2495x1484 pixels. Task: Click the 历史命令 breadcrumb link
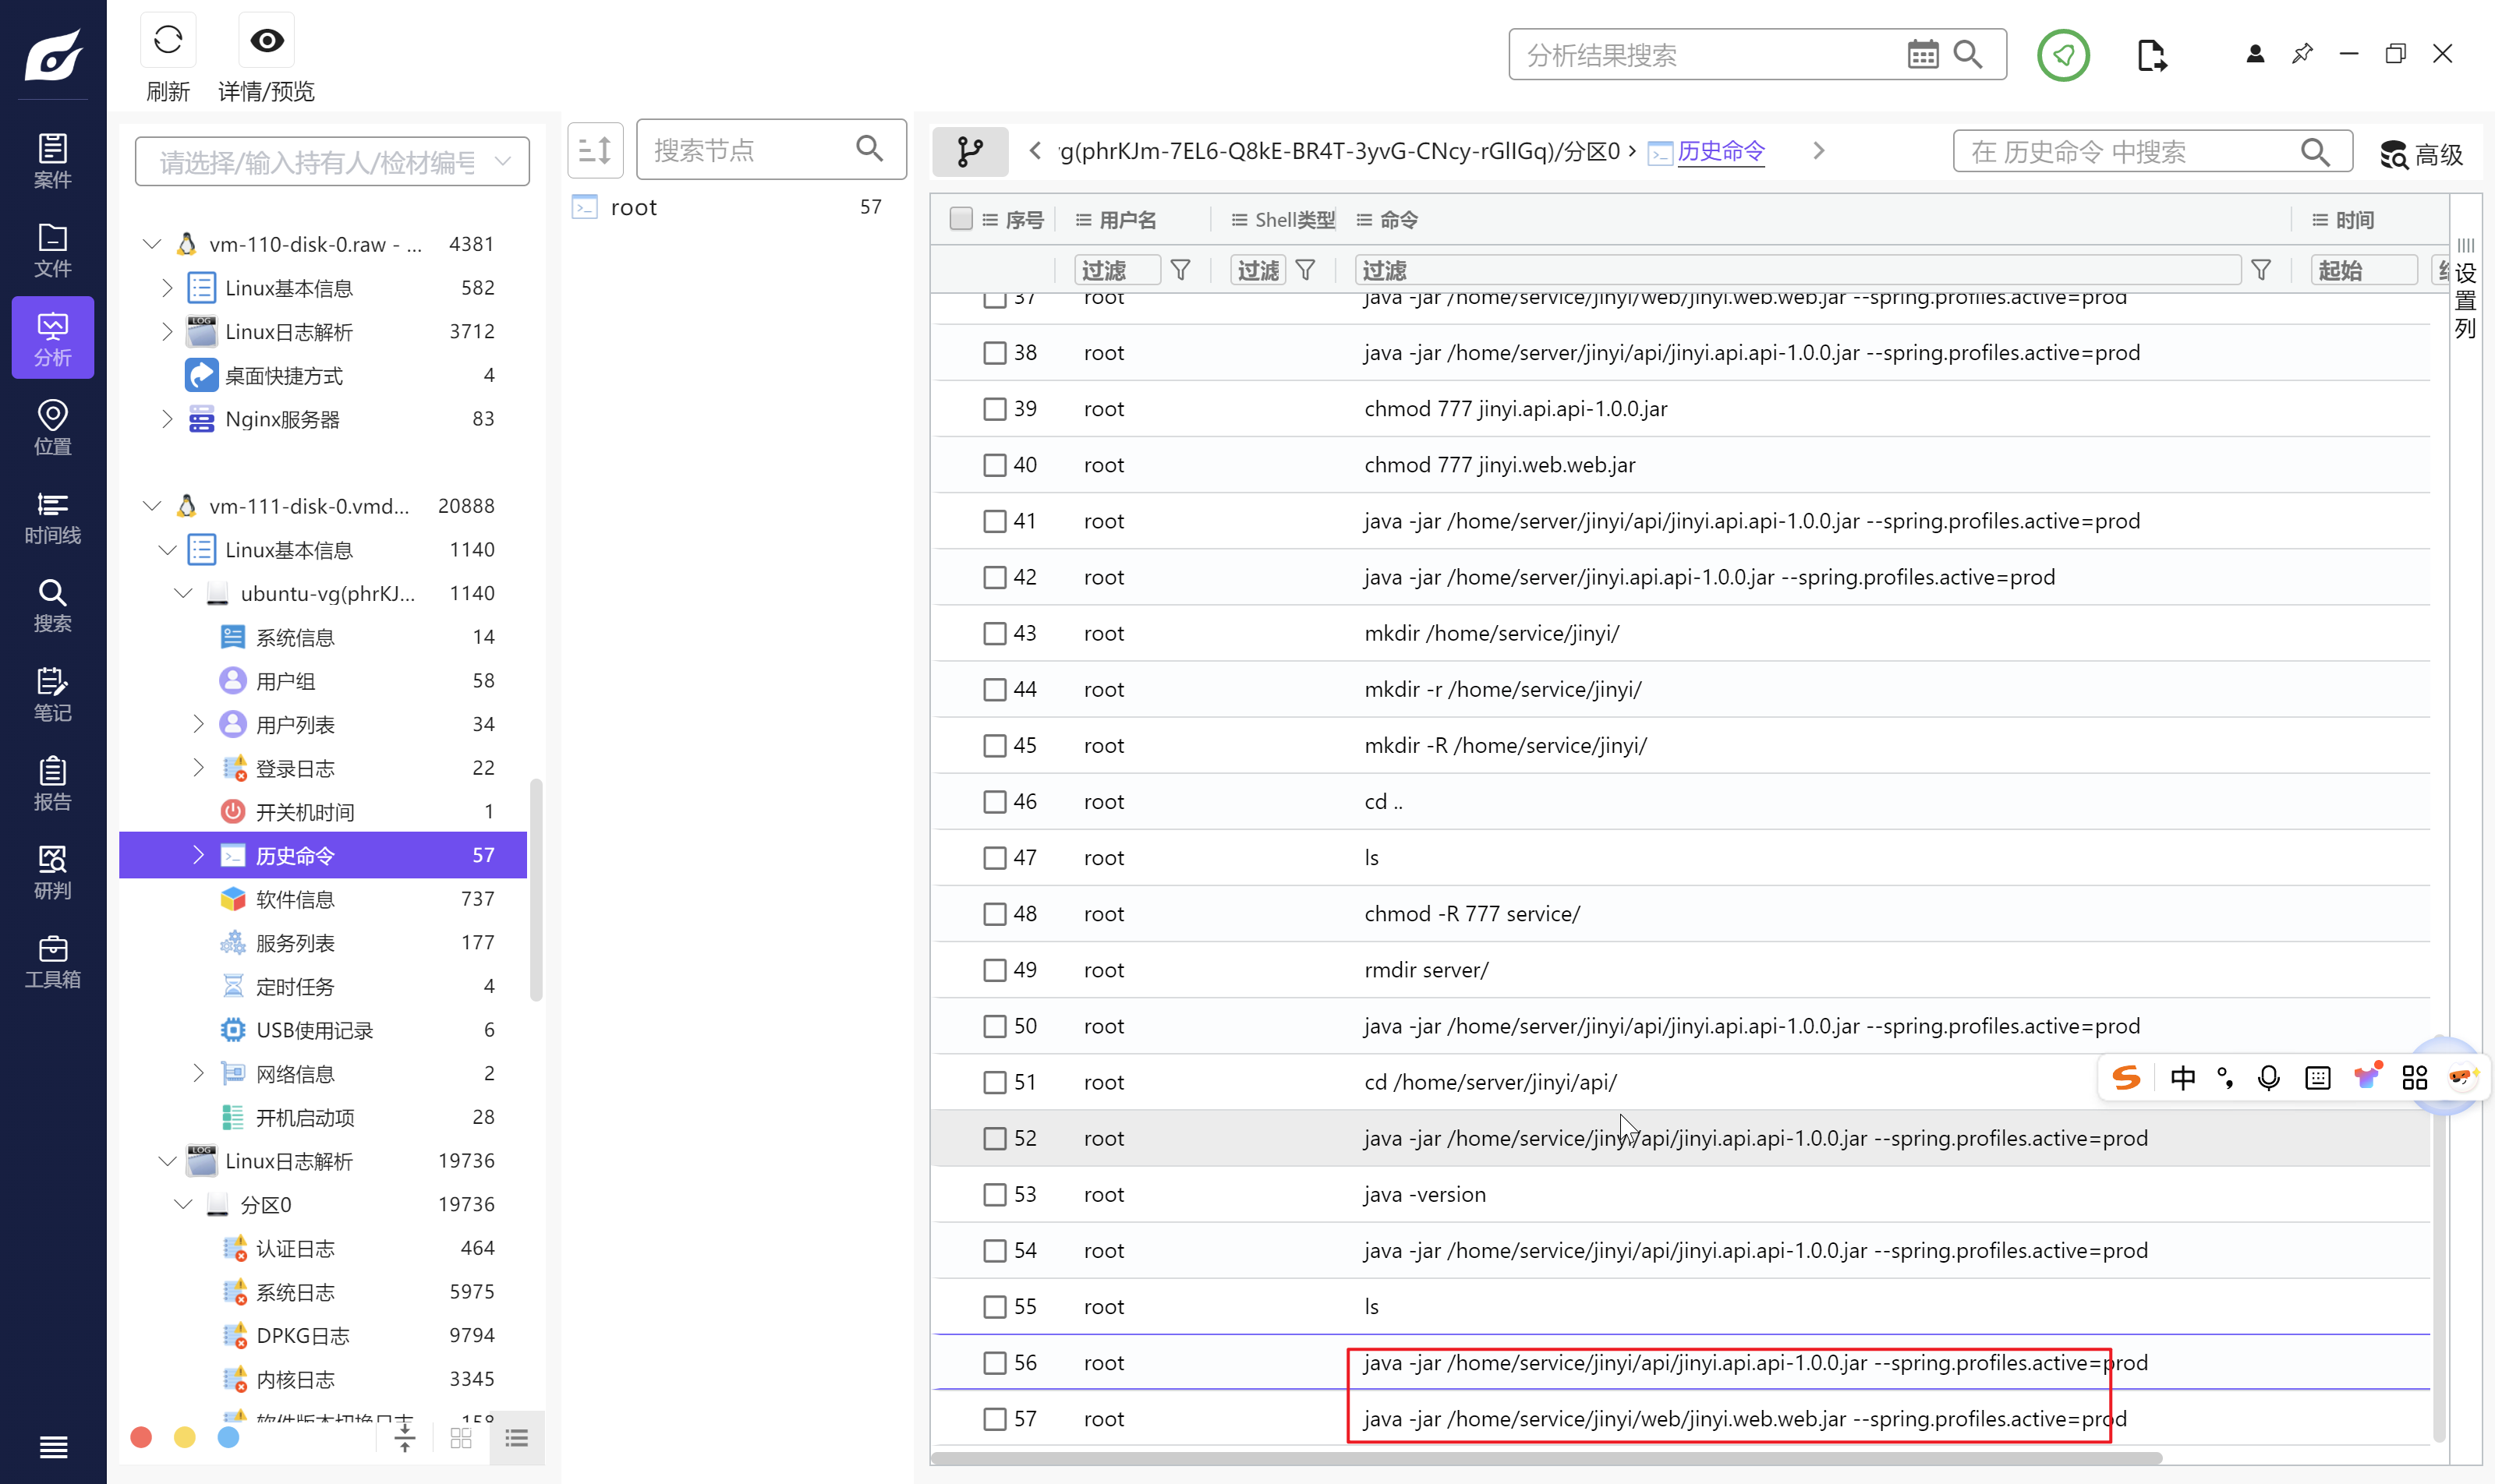pos(1720,151)
